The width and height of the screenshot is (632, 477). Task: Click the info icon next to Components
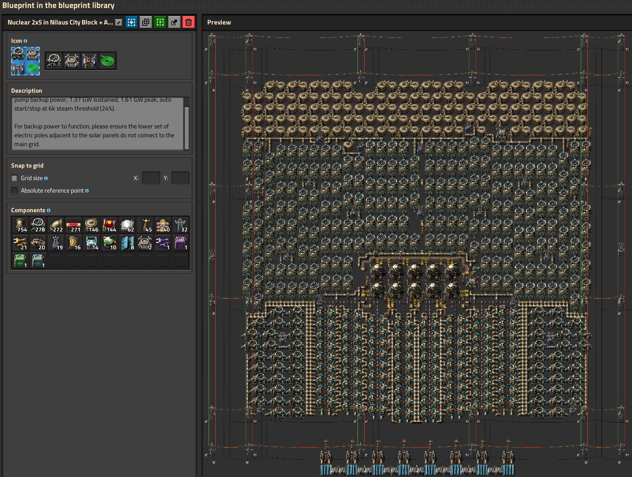pos(49,210)
